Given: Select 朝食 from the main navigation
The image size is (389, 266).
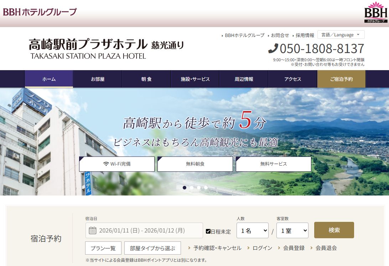Looking at the screenshot, I should coord(146,79).
